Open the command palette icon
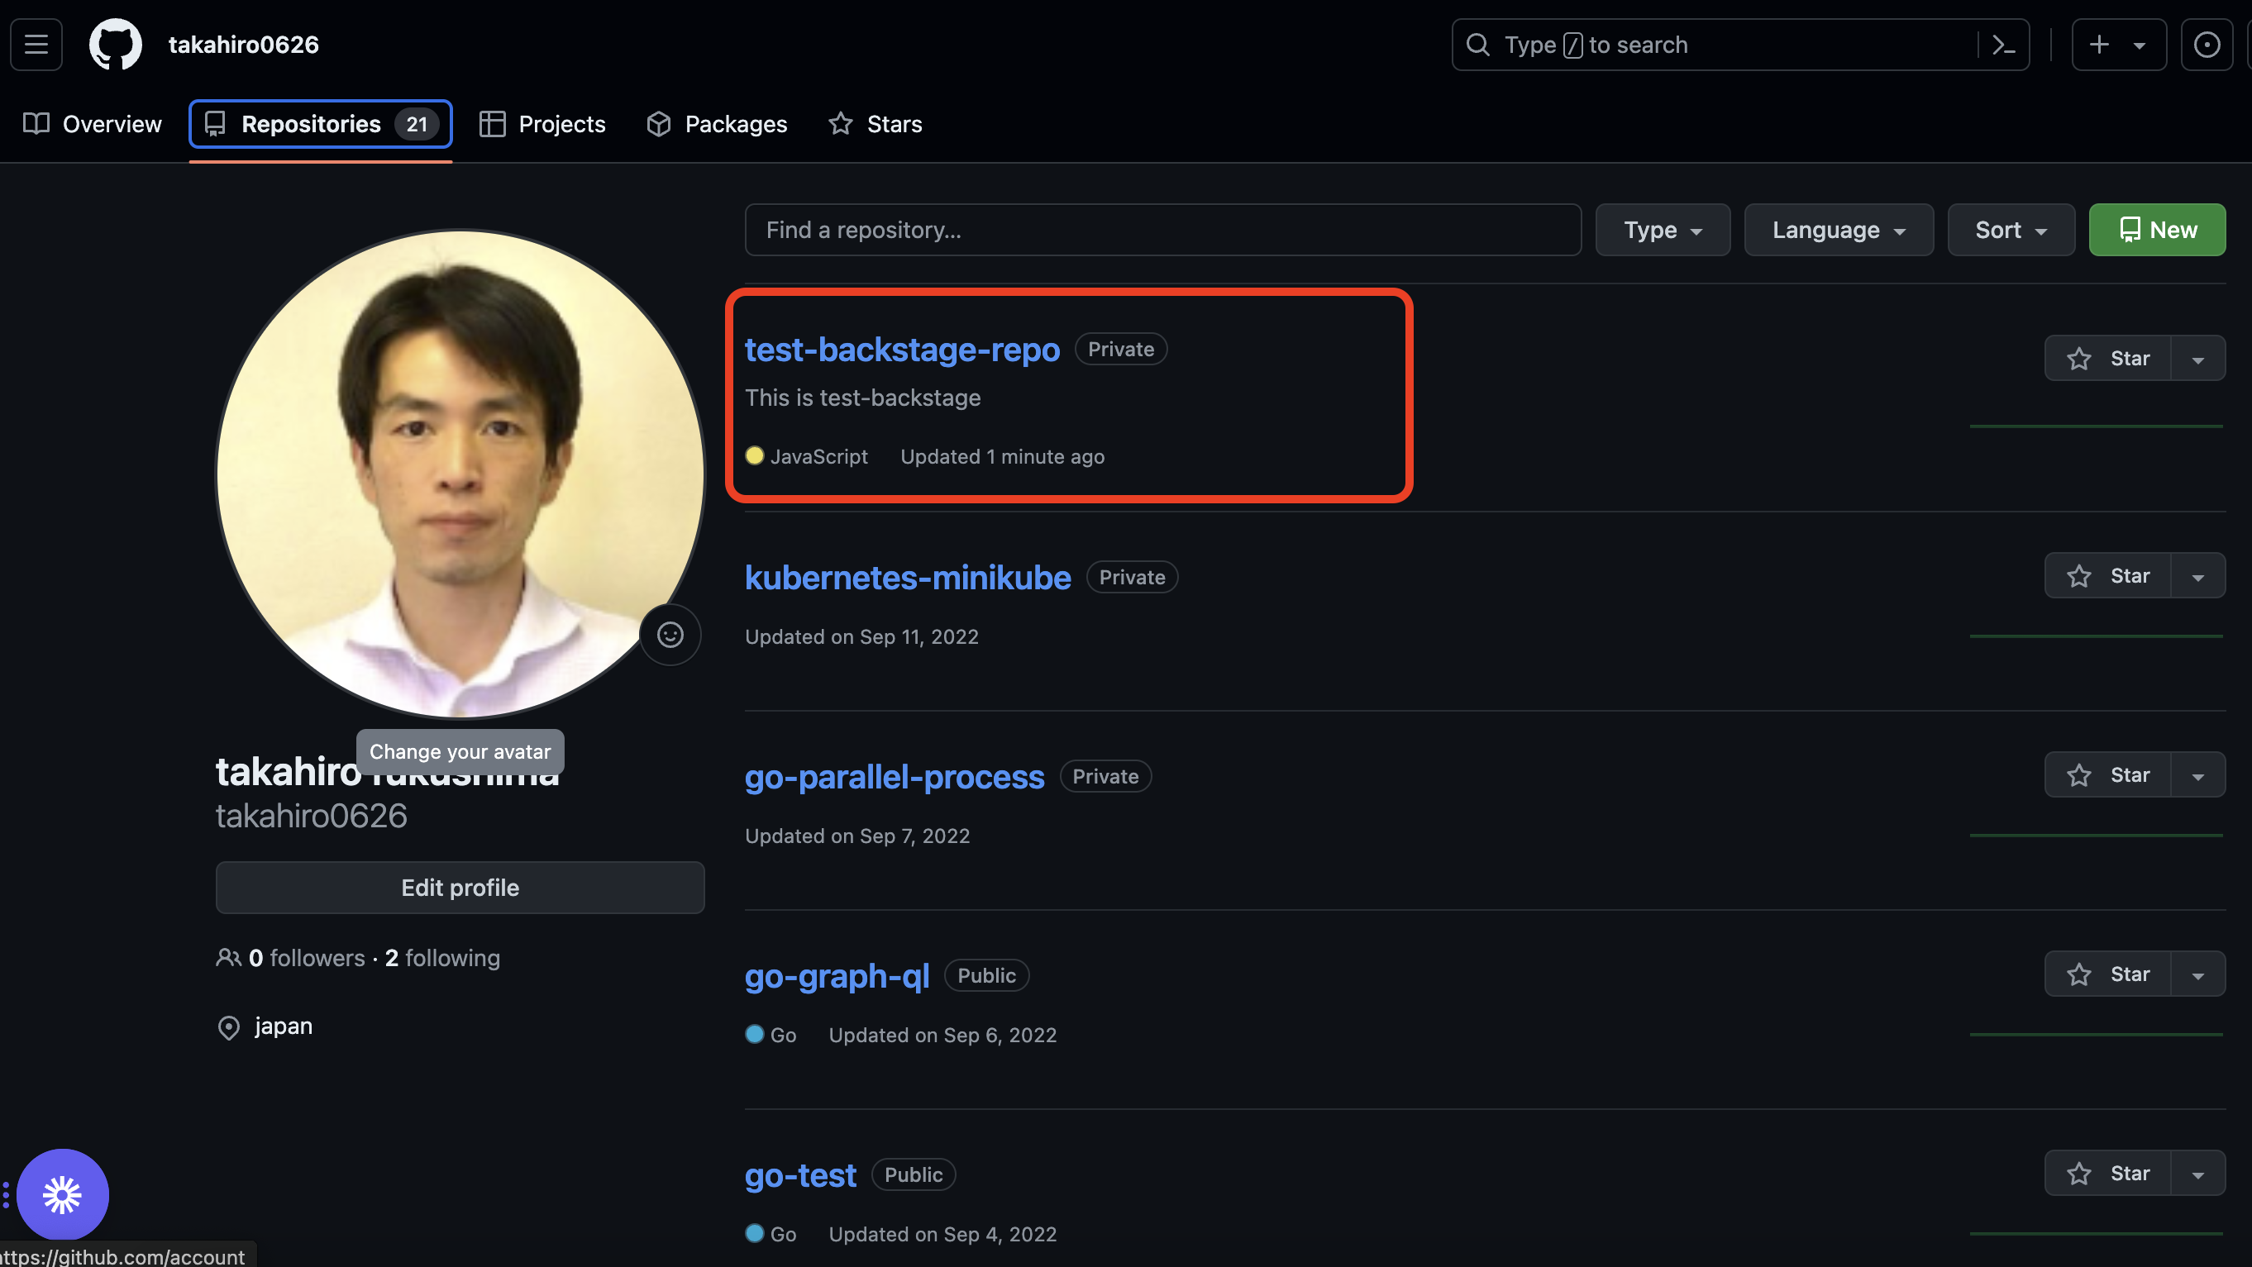The width and height of the screenshot is (2252, 1267). (x=2003, y=45)
